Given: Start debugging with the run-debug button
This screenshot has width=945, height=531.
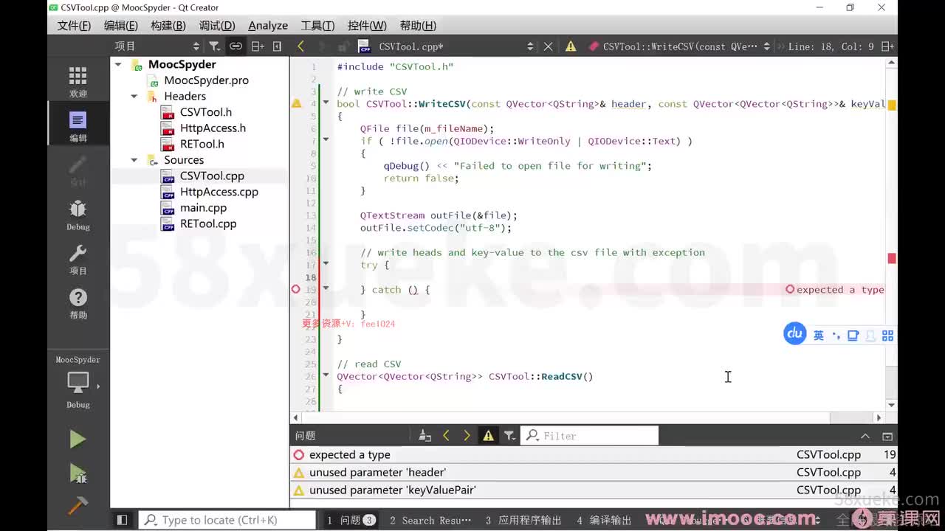Looking at the screenshot, I should [78, 473].
